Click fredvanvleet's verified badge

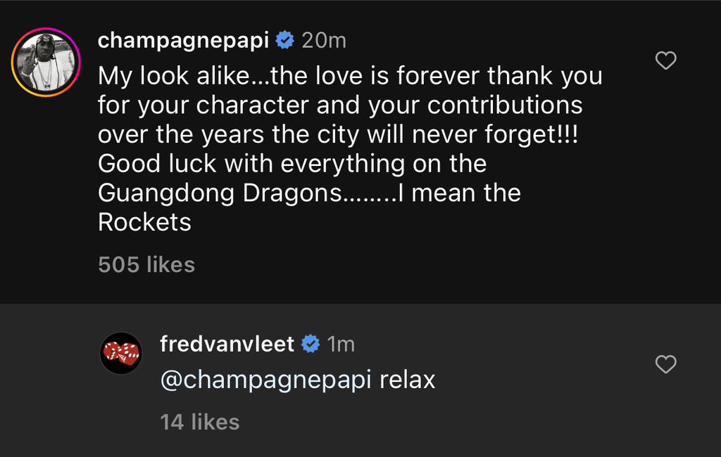[x=309, y=345]
